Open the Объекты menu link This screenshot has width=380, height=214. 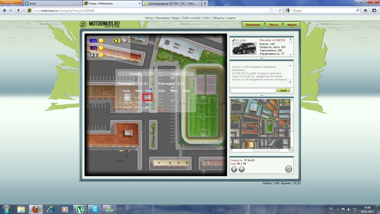point(219,18)
